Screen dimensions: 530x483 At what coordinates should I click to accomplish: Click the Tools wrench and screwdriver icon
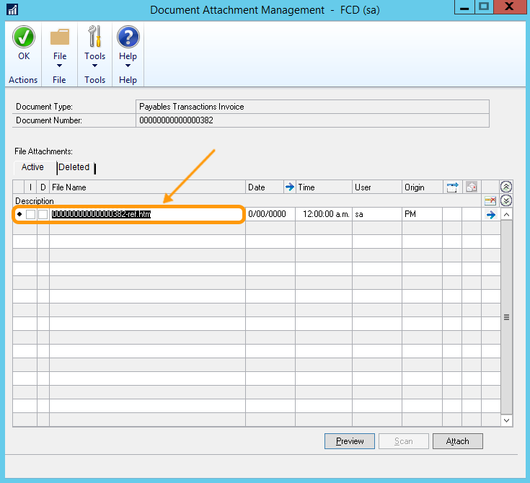94,37
